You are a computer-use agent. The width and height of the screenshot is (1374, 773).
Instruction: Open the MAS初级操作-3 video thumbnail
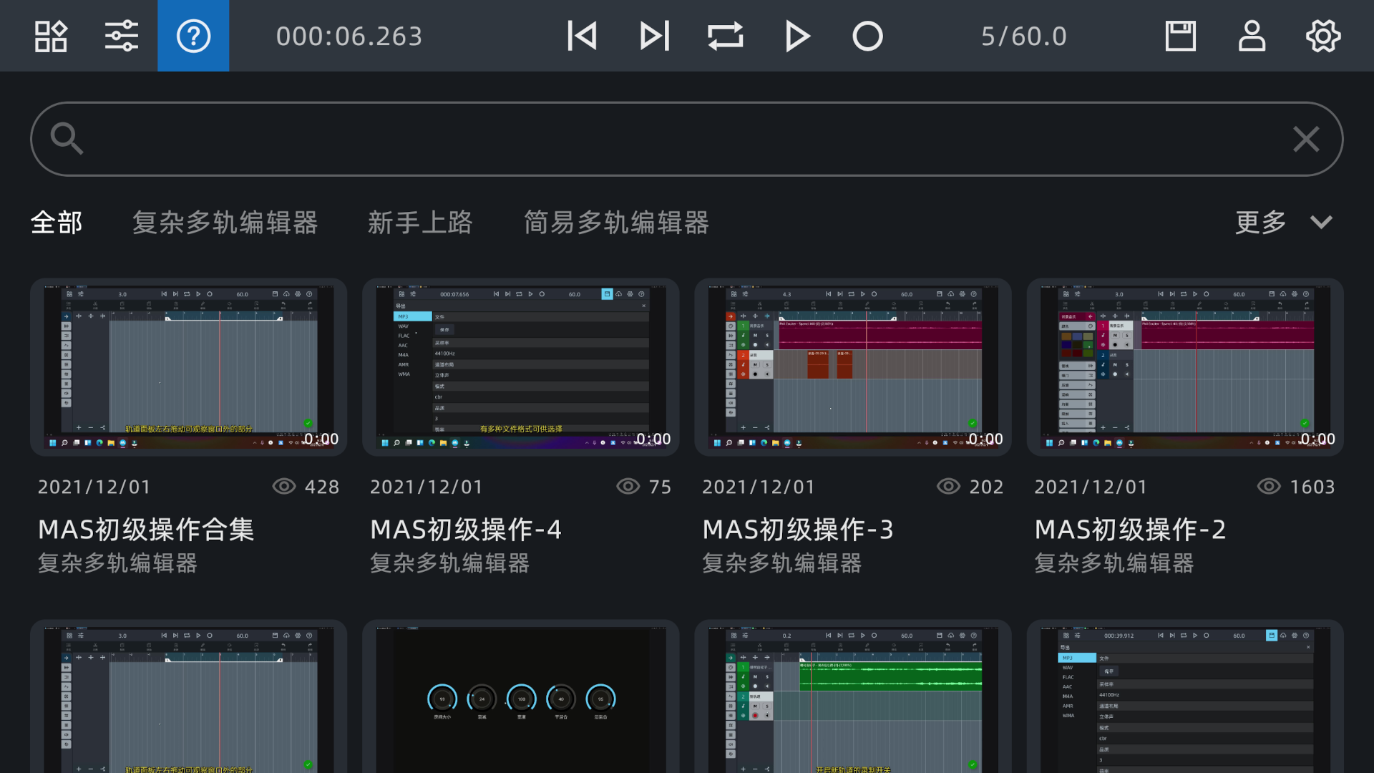pos(852,366)
